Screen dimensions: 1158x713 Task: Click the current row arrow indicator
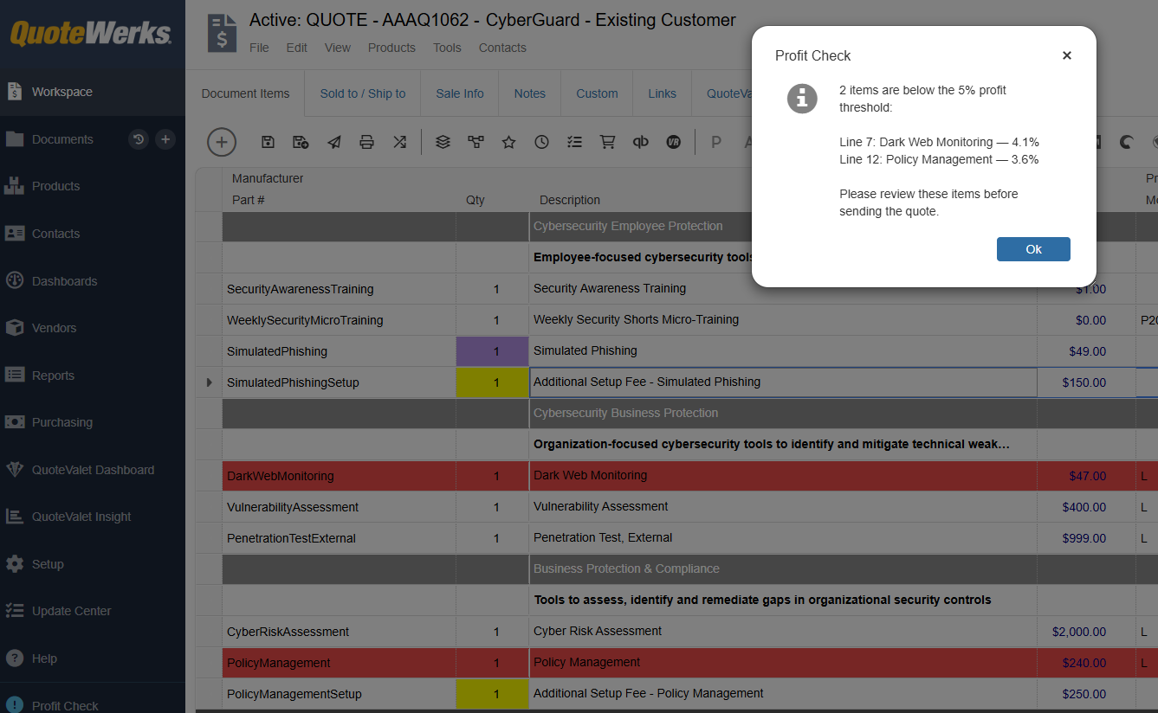point(209,382)
